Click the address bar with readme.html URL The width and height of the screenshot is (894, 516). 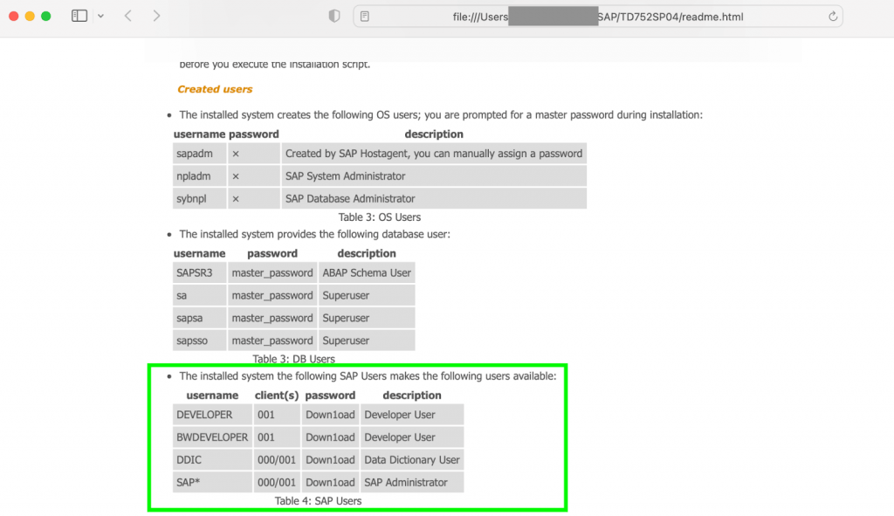tap(597, 17)
